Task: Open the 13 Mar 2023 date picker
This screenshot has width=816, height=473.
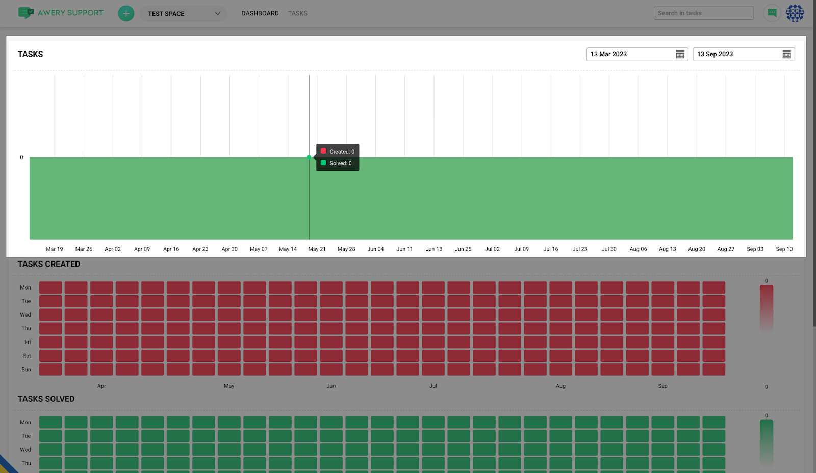Action: (x=630, y=55)
